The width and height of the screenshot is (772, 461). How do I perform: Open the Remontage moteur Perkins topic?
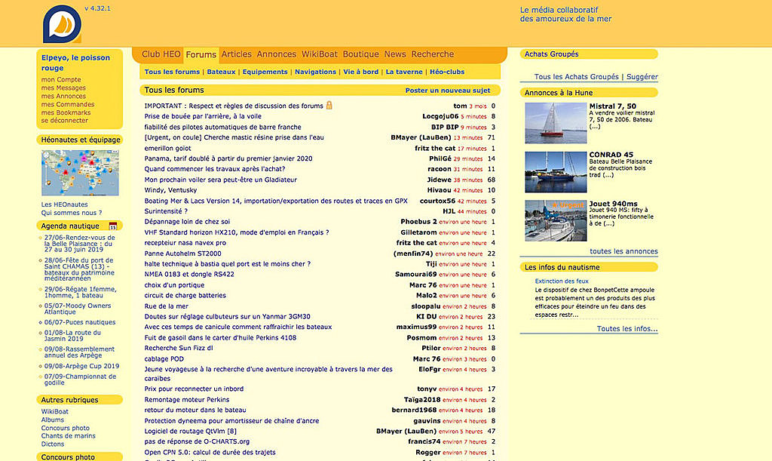[187, 400]
